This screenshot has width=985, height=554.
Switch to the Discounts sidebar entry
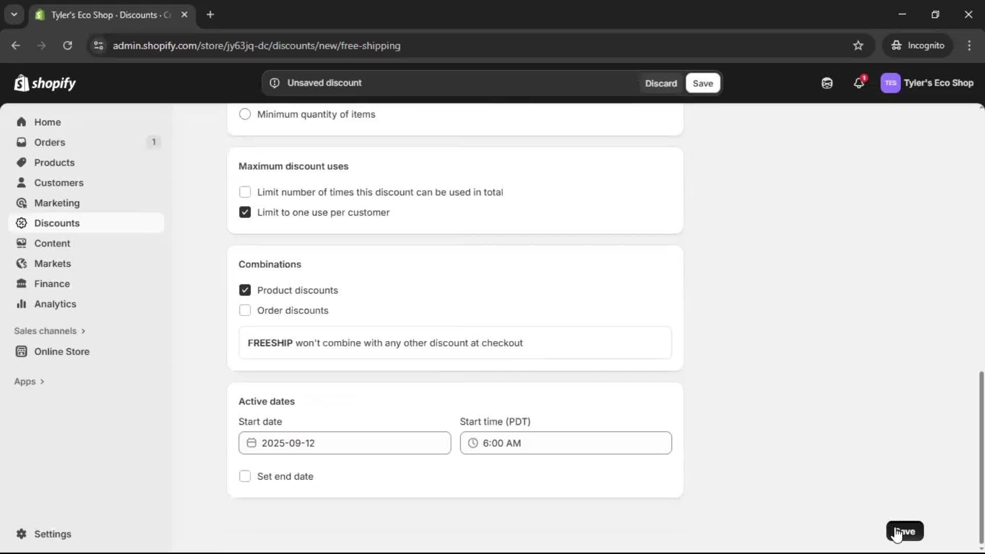tap(56, 223)
